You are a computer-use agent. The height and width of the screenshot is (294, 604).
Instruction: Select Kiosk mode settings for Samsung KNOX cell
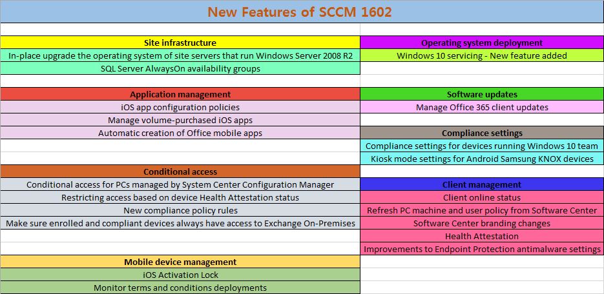tap(482, 159)
